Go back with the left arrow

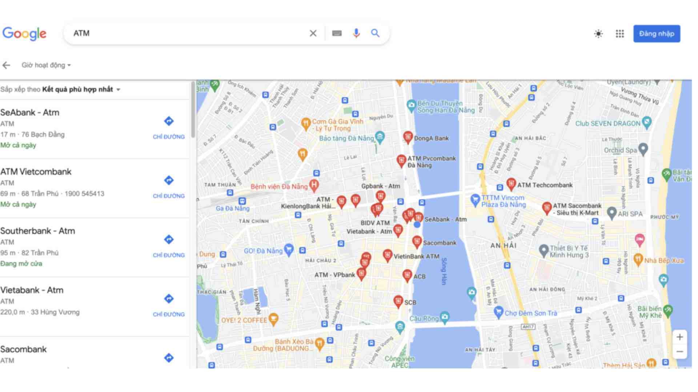[6, 65]
